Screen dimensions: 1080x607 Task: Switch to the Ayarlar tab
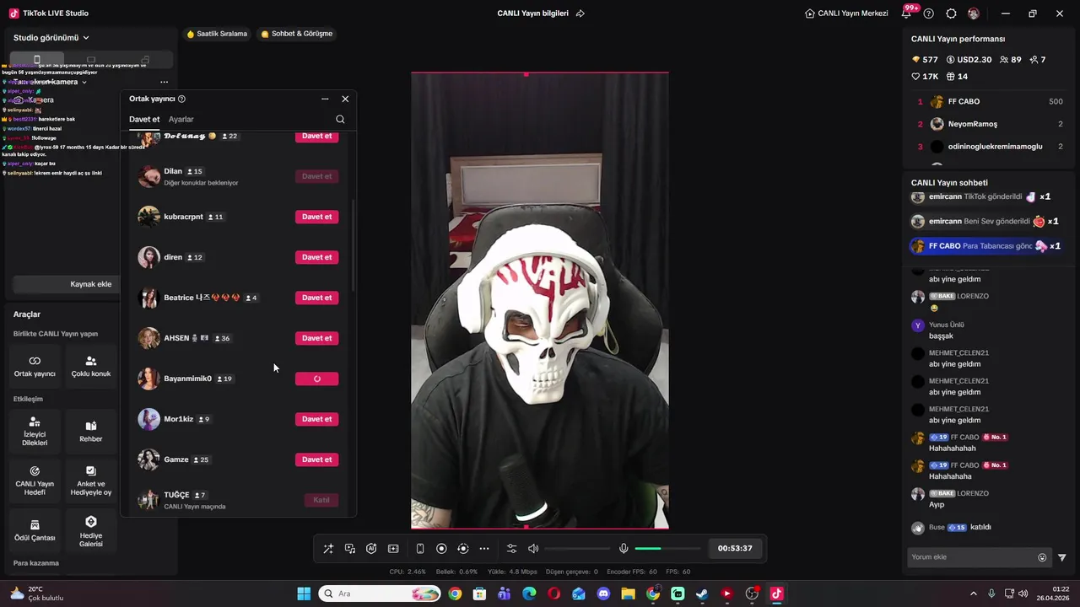(x=181, y=120)
